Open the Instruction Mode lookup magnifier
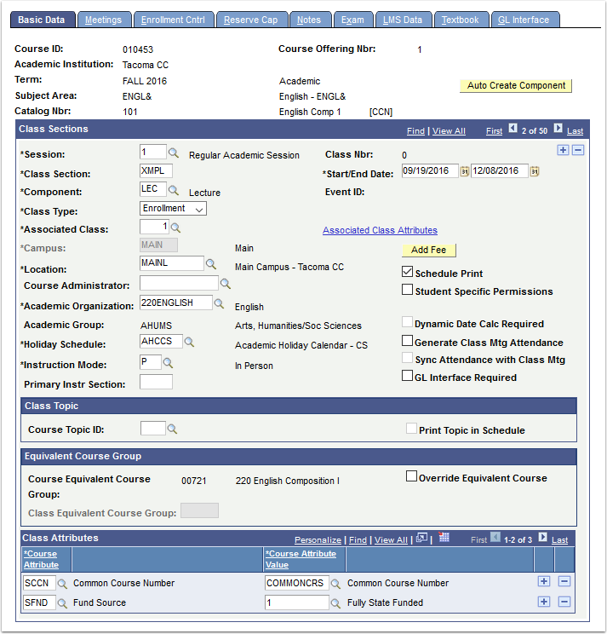 168,363
